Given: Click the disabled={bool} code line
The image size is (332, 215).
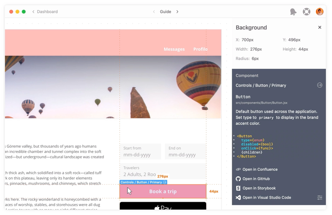Looking at the screenshot, I should pyautogui.click(x=257, y=144).
